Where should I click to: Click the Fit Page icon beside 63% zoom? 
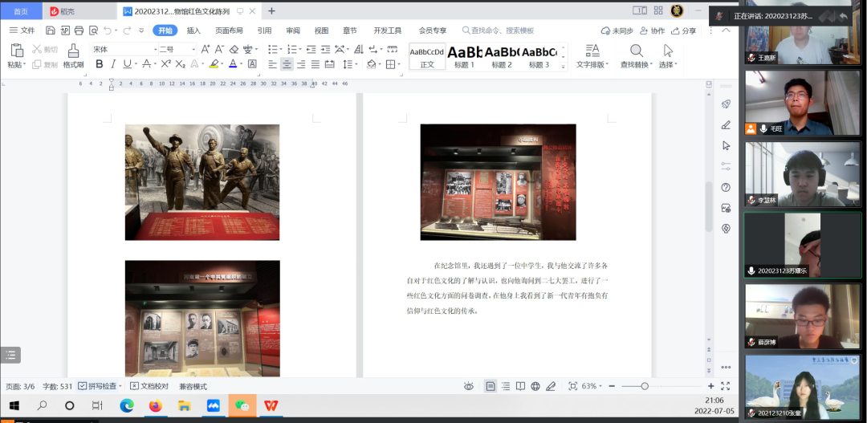pos(573,386)
